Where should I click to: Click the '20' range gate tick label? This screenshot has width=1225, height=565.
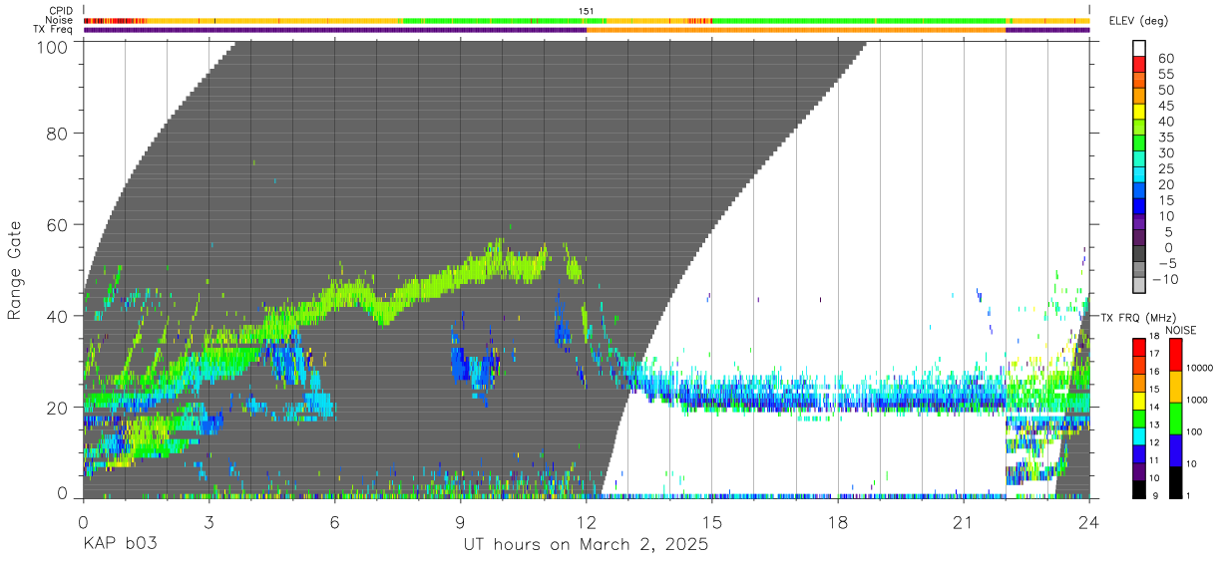click(x=59, y=407)
